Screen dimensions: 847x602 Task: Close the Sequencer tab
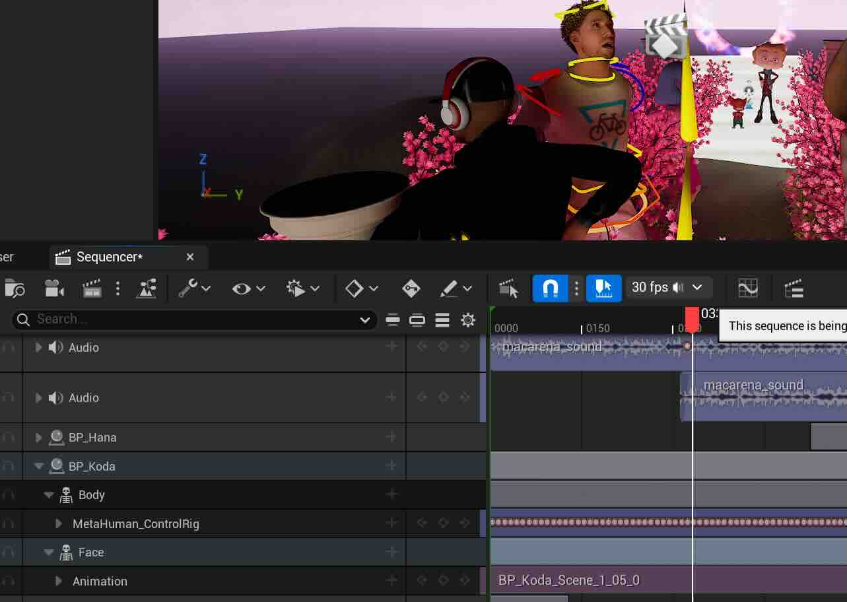pyautogui.click(x=190, y=257)
